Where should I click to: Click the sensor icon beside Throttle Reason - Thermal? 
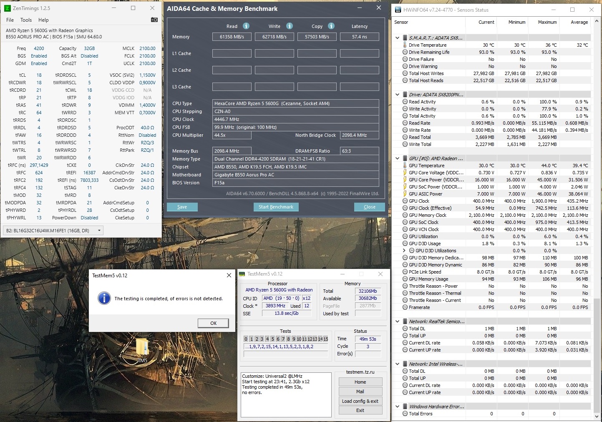click(405, 293)
